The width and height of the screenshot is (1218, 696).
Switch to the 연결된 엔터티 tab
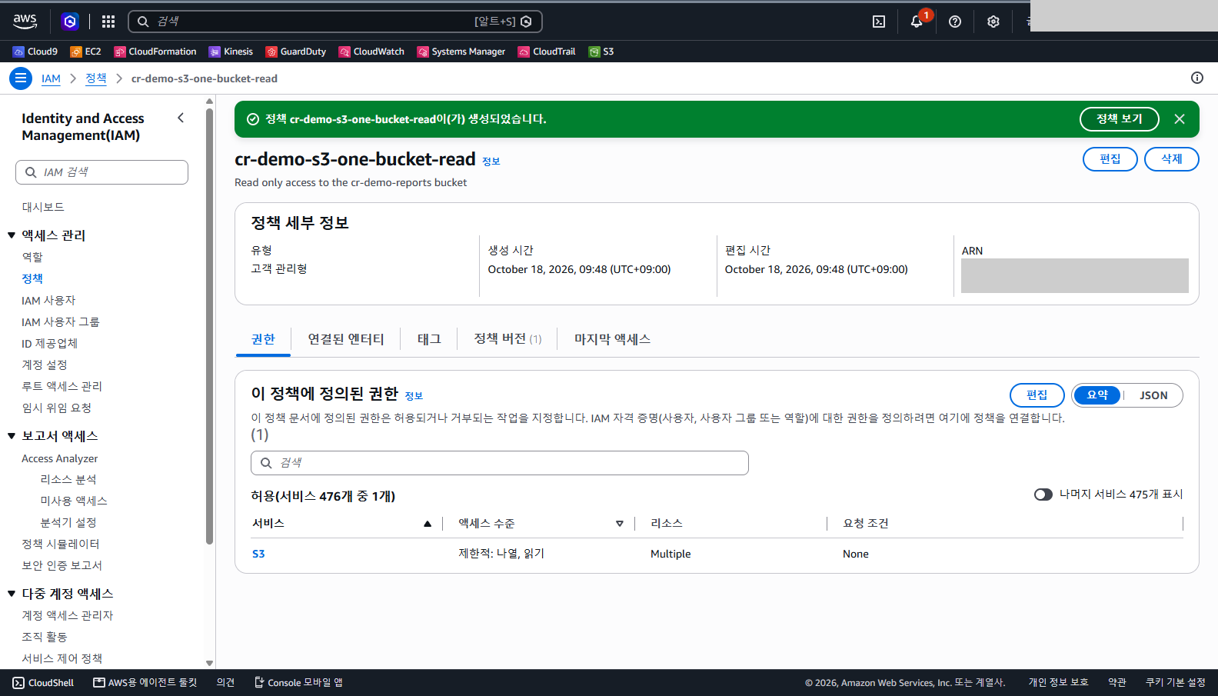346,339
